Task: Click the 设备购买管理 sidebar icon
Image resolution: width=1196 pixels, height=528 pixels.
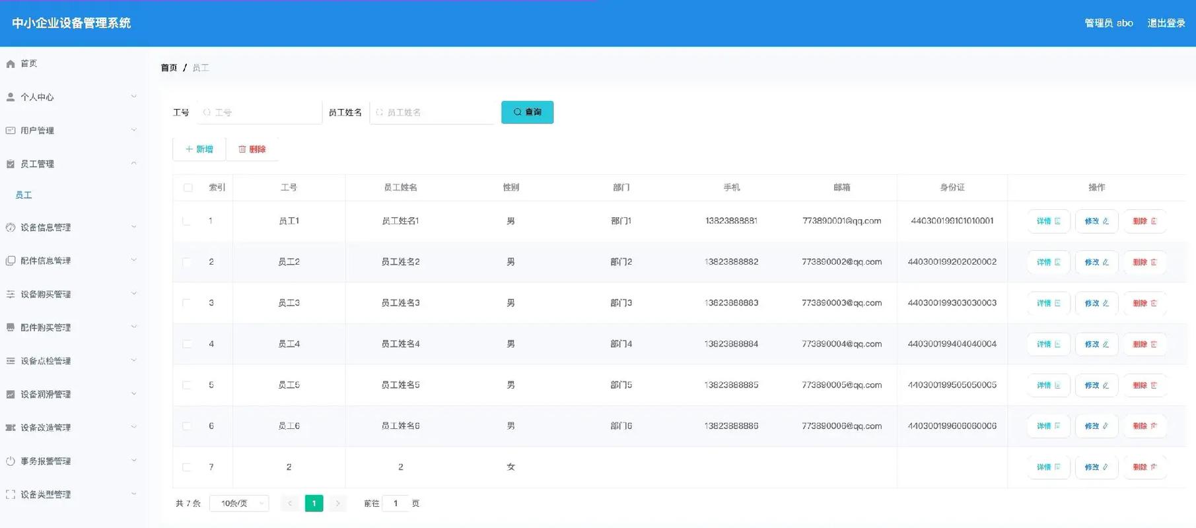Action: 11,294
